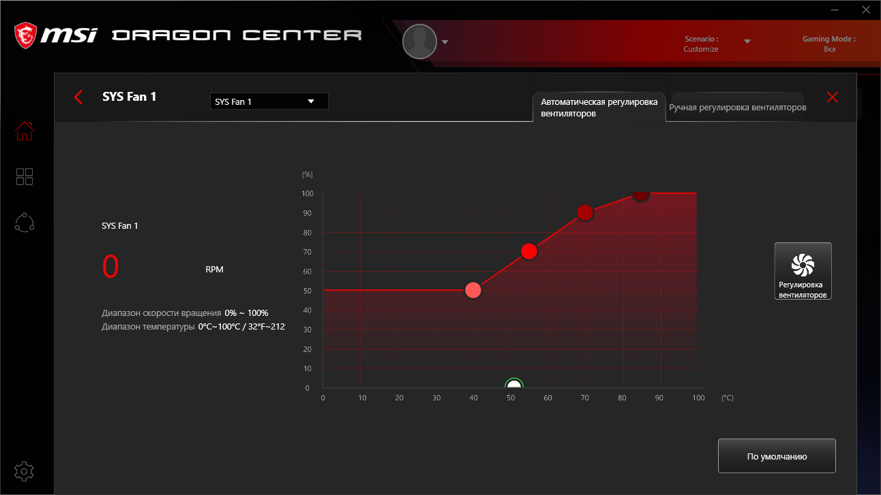The height and width of the screenshot is (495, 881).
Task: Open the sync circle sidebar icon
Action: coord(25,223)
